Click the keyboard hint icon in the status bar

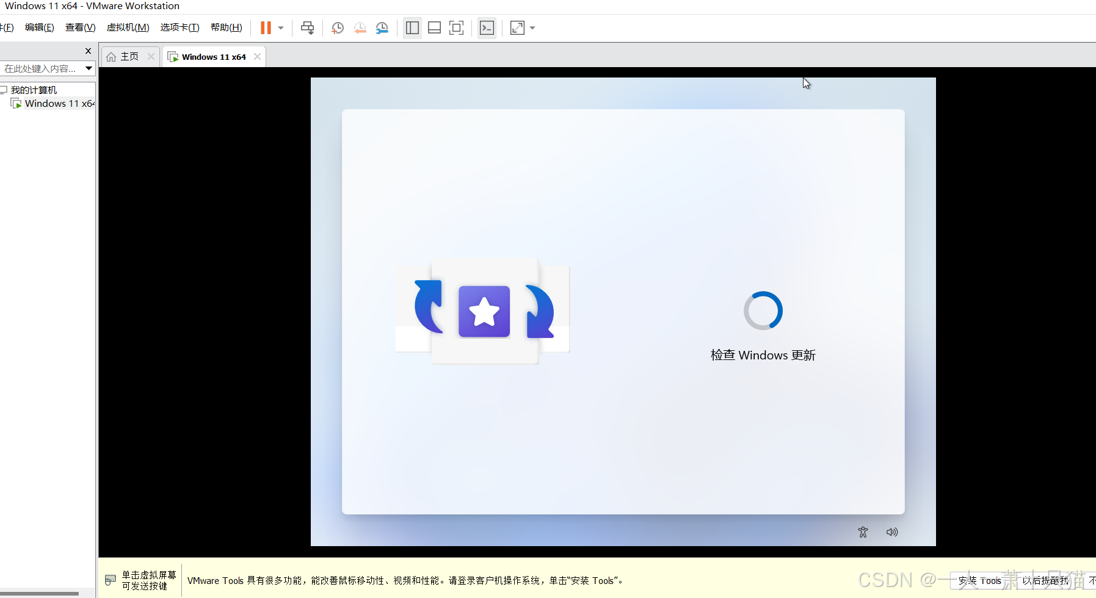[111, 580]
